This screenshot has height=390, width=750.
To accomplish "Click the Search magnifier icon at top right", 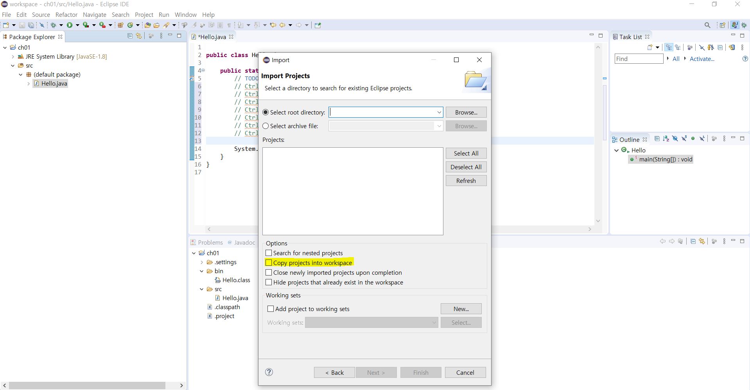I will pos(707,25).
